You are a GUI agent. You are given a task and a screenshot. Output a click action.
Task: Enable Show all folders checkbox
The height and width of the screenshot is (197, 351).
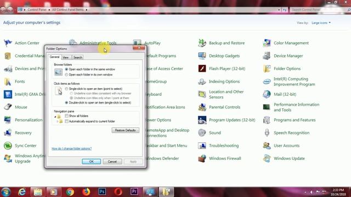point(66,115)
